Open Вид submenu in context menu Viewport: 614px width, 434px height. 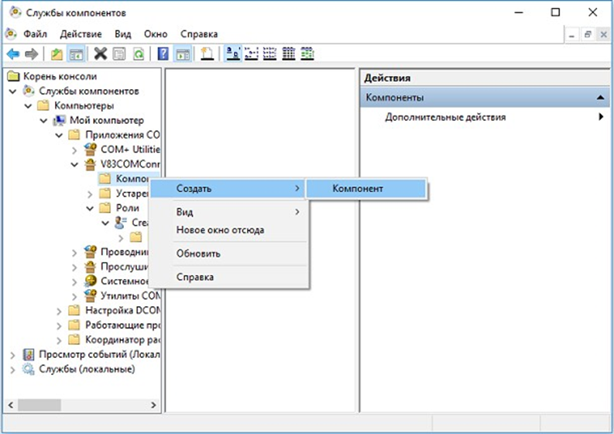pos(228,212)
